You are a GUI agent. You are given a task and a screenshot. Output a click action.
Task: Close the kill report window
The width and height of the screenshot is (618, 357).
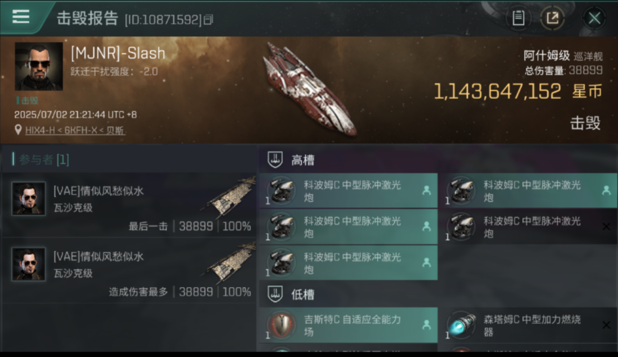coord(594,19)
